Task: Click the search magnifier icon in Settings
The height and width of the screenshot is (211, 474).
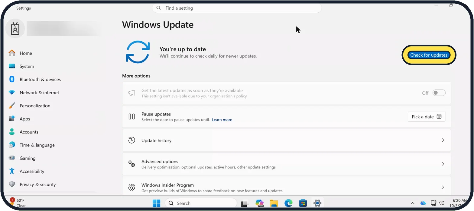Action: [x=159, y=8]
